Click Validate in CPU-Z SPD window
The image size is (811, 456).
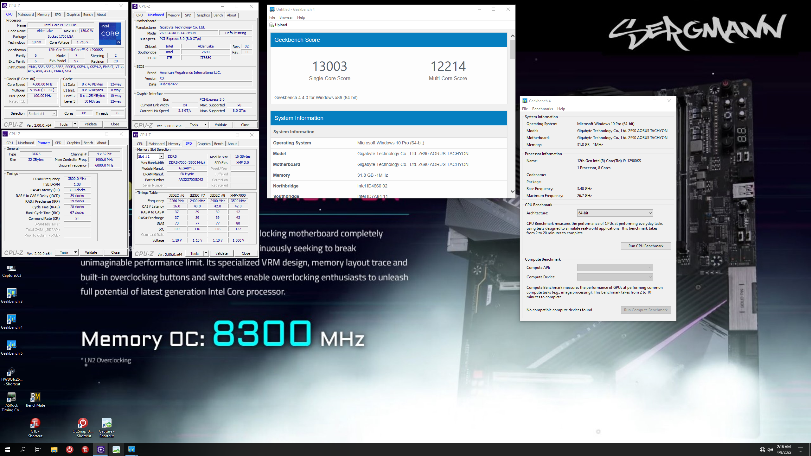[x=221, y=253]
